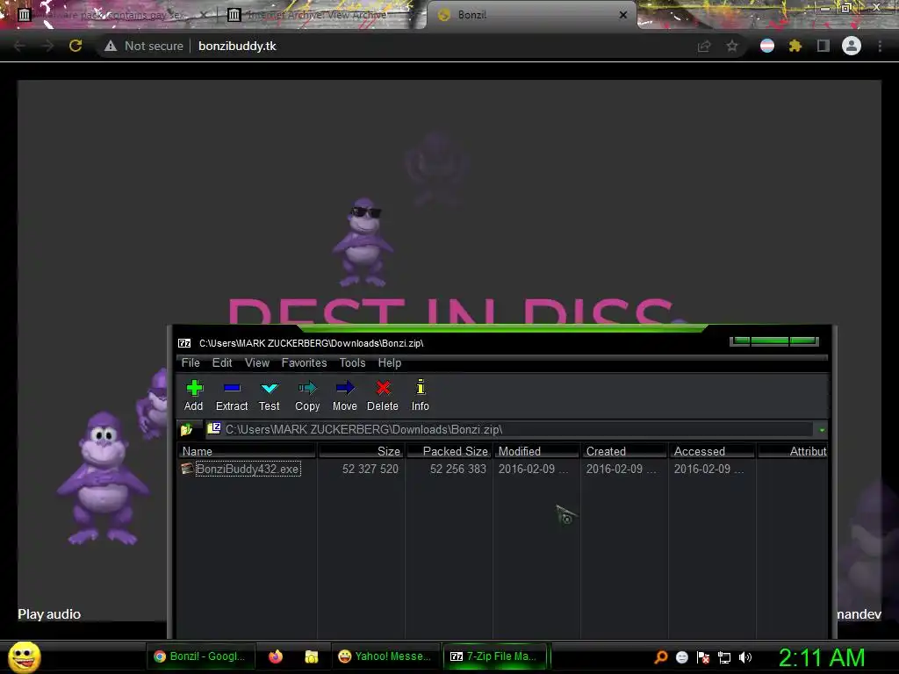The height and width of the screenshot is (674, 899).
Task: Switch to Yahoo! Messenger taskbar item
Action: point(385,656)
